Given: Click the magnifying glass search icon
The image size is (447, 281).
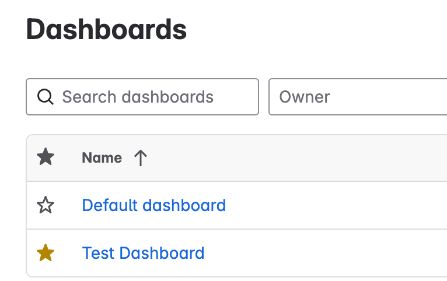Looking at the screenshot, I should pos(46,97).
